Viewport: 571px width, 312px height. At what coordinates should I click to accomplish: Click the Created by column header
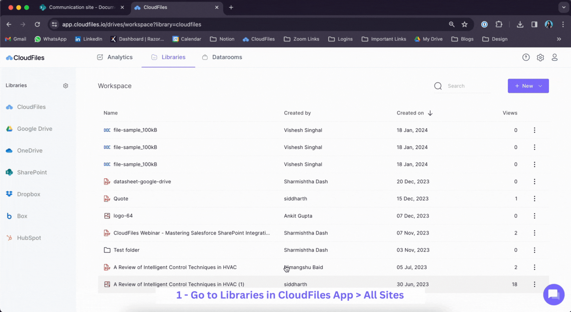(x=297, y=113)
